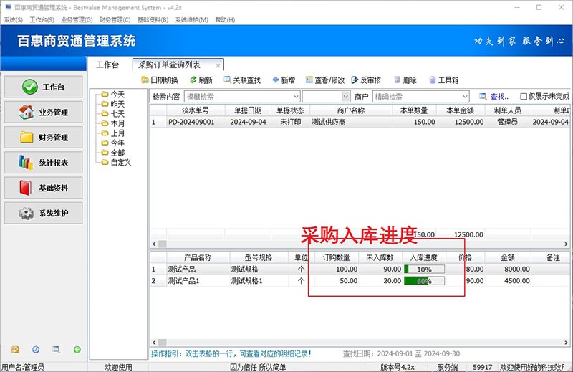The height and width of the screenshot is (372, 573).
Task: Select 自定义 folder in date tree
Action: [116, 162]
